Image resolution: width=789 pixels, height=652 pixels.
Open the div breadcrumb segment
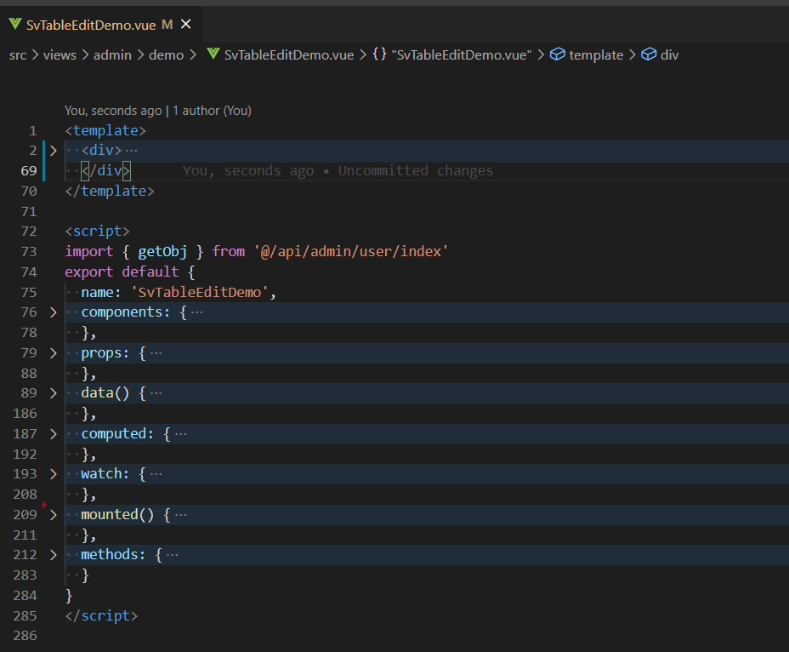pos(669,55)
